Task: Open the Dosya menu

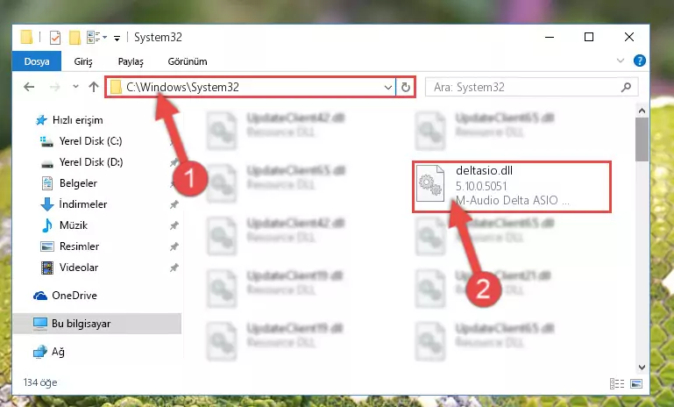Action: coord(37,61)
